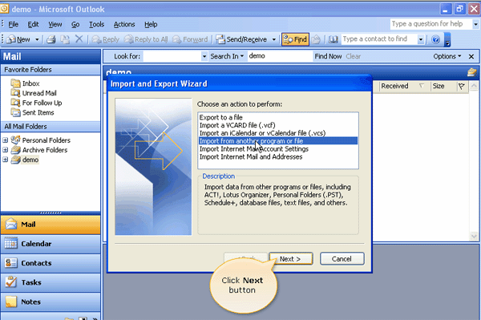Select Import from another program or file
This screenshot has width=481, height=320.
point(278,141)
